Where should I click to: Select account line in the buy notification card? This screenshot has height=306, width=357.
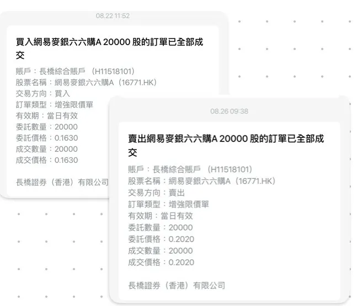click(x=75, y=72)
